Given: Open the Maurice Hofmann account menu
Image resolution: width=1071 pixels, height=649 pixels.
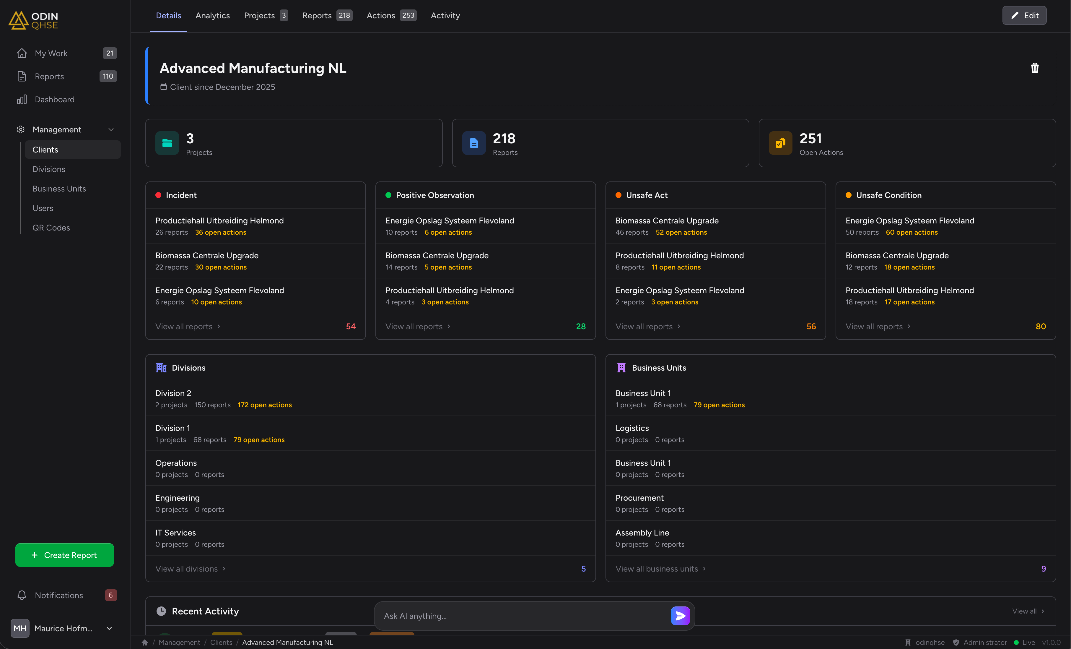Looking at the screenshot, I should 63,629.
